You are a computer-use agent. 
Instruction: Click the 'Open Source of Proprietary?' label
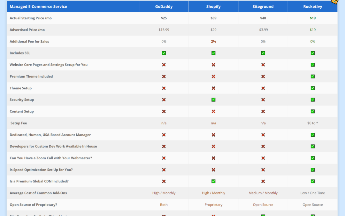[33, 204]
